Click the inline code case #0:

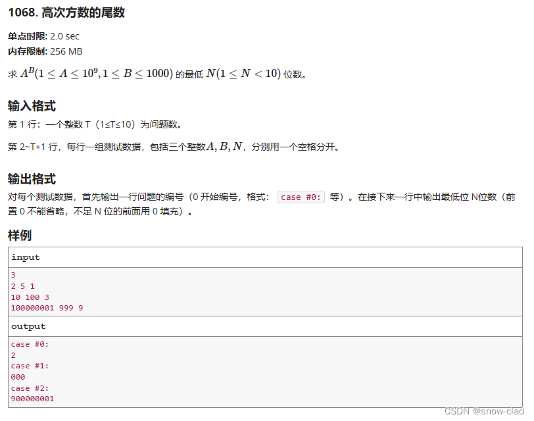(x=301, y=197)
